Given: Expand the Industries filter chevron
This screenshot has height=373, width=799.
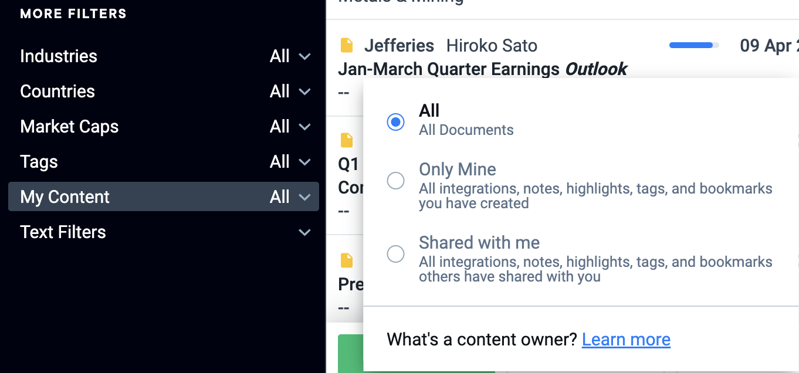Looking at the screenshot, I should point(304,57).
